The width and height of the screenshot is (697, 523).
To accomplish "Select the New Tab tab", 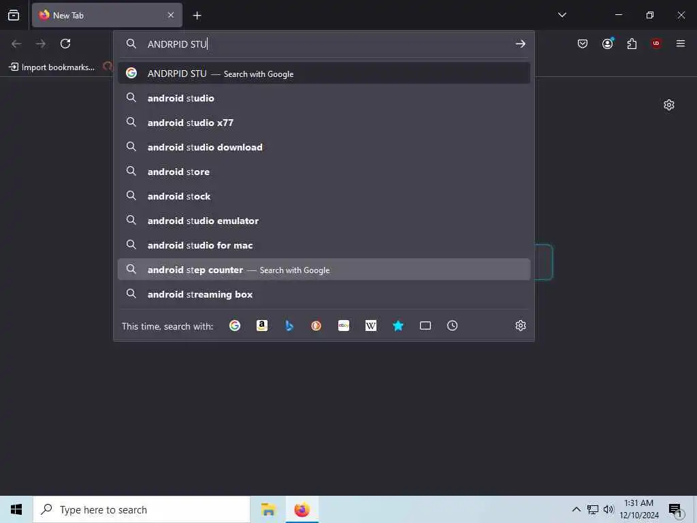I will (107, 15).
